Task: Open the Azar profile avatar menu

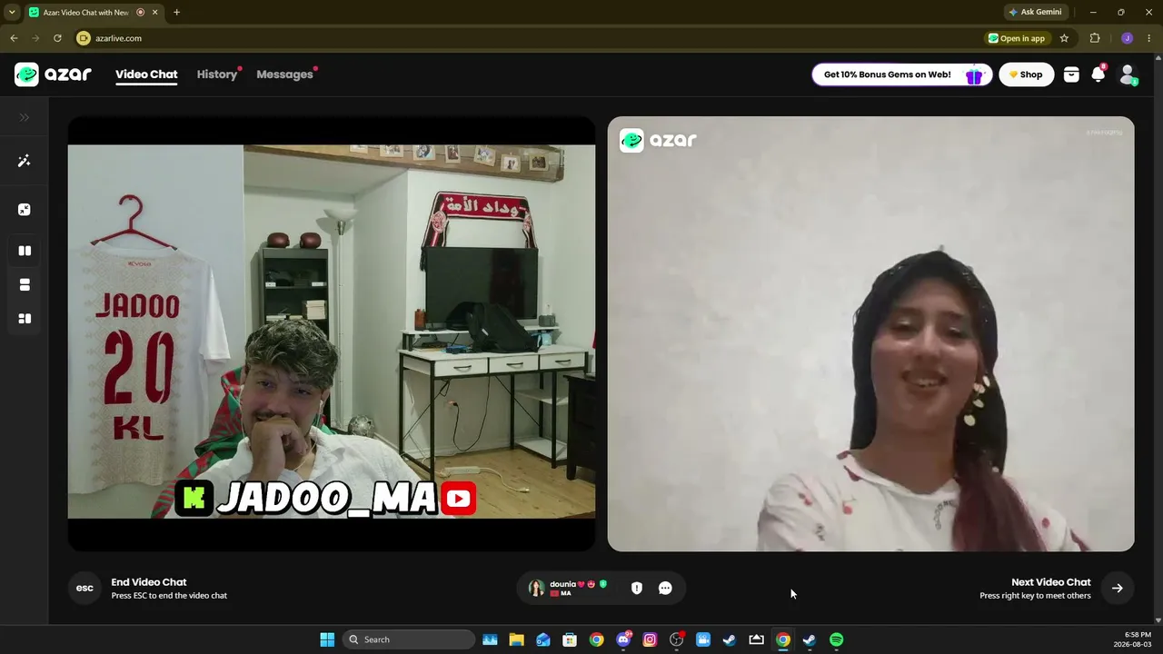Action: pos(1128,74)
